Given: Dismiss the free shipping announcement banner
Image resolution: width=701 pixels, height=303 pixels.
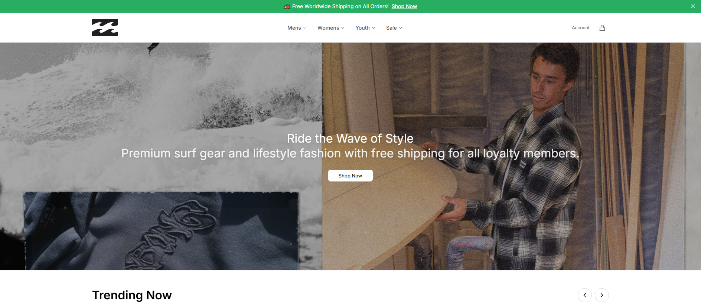Looking at the screenshot, I should click(x=693, y=6).
